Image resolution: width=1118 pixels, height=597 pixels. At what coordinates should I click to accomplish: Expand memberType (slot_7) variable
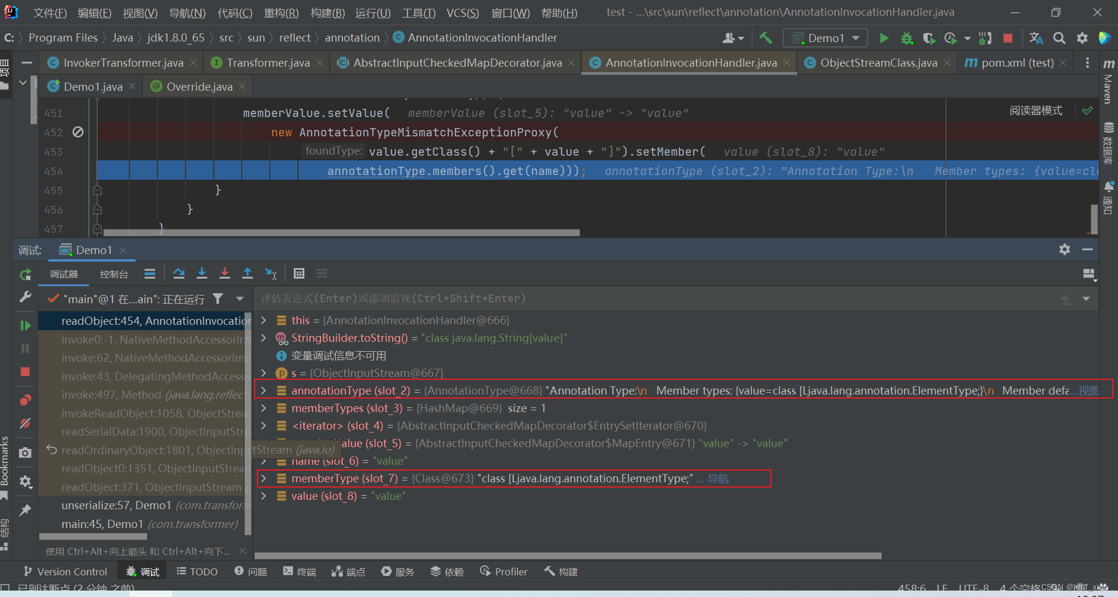coord(264,478)
